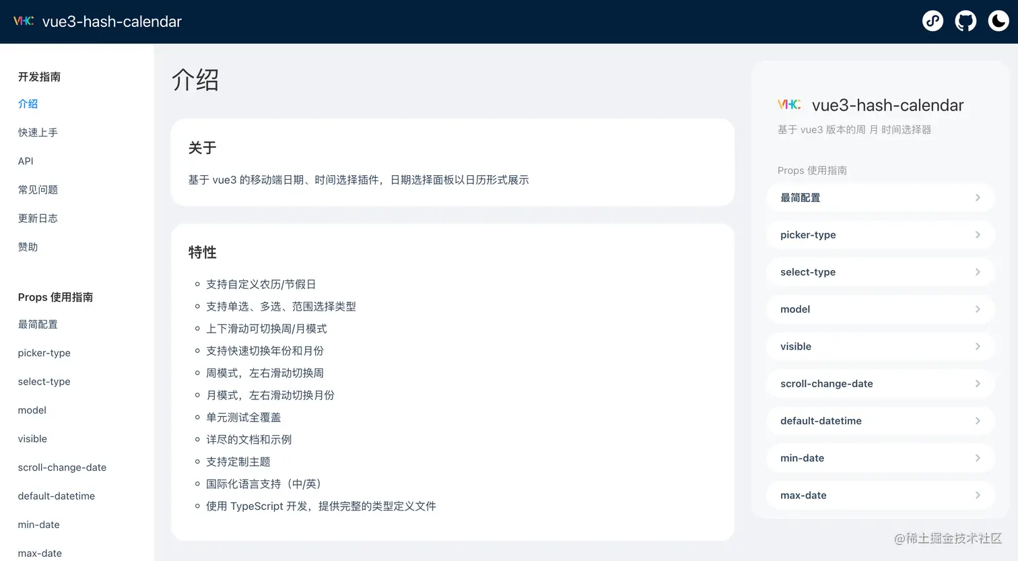
Task: Click the VHC logo in the header
Action: coord(24,21)
